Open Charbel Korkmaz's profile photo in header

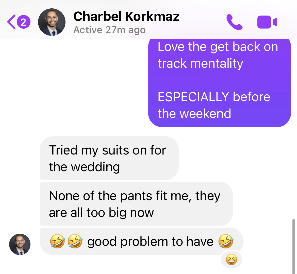[x=52, y=22]
